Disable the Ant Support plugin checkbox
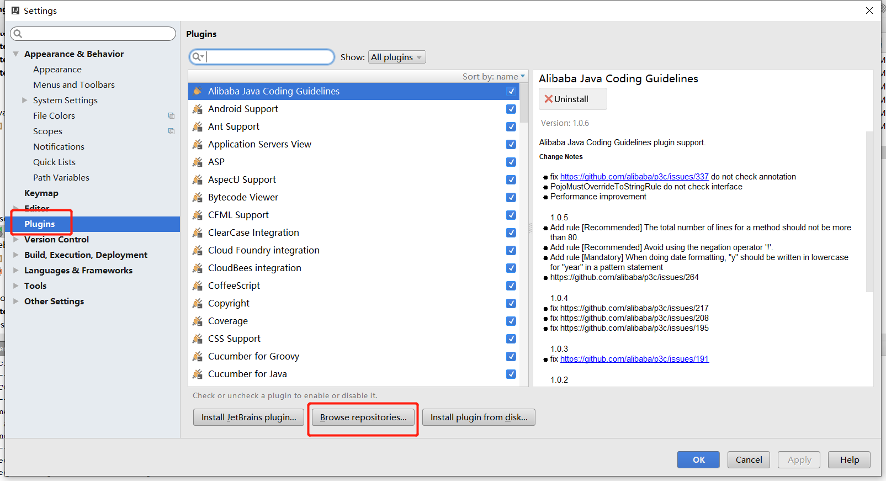 (511, 127)
